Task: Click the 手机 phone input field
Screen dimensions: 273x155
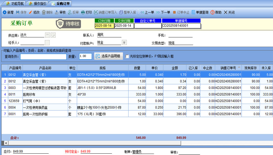Action: 180,35
